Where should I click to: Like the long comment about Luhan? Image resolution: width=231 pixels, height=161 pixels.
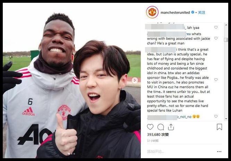point(216,80)
